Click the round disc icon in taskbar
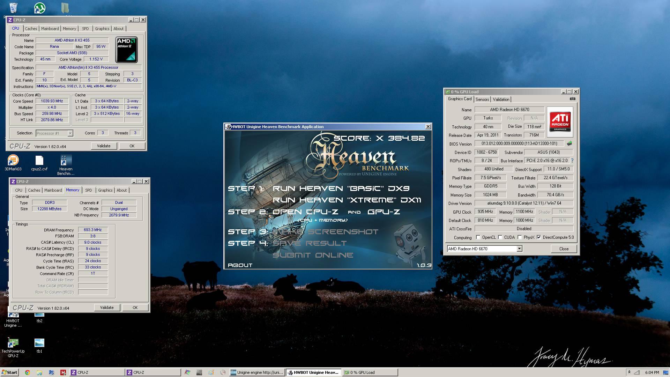This screenshot has height=377, width=670. pyautogui.click(x=223, y=372)
